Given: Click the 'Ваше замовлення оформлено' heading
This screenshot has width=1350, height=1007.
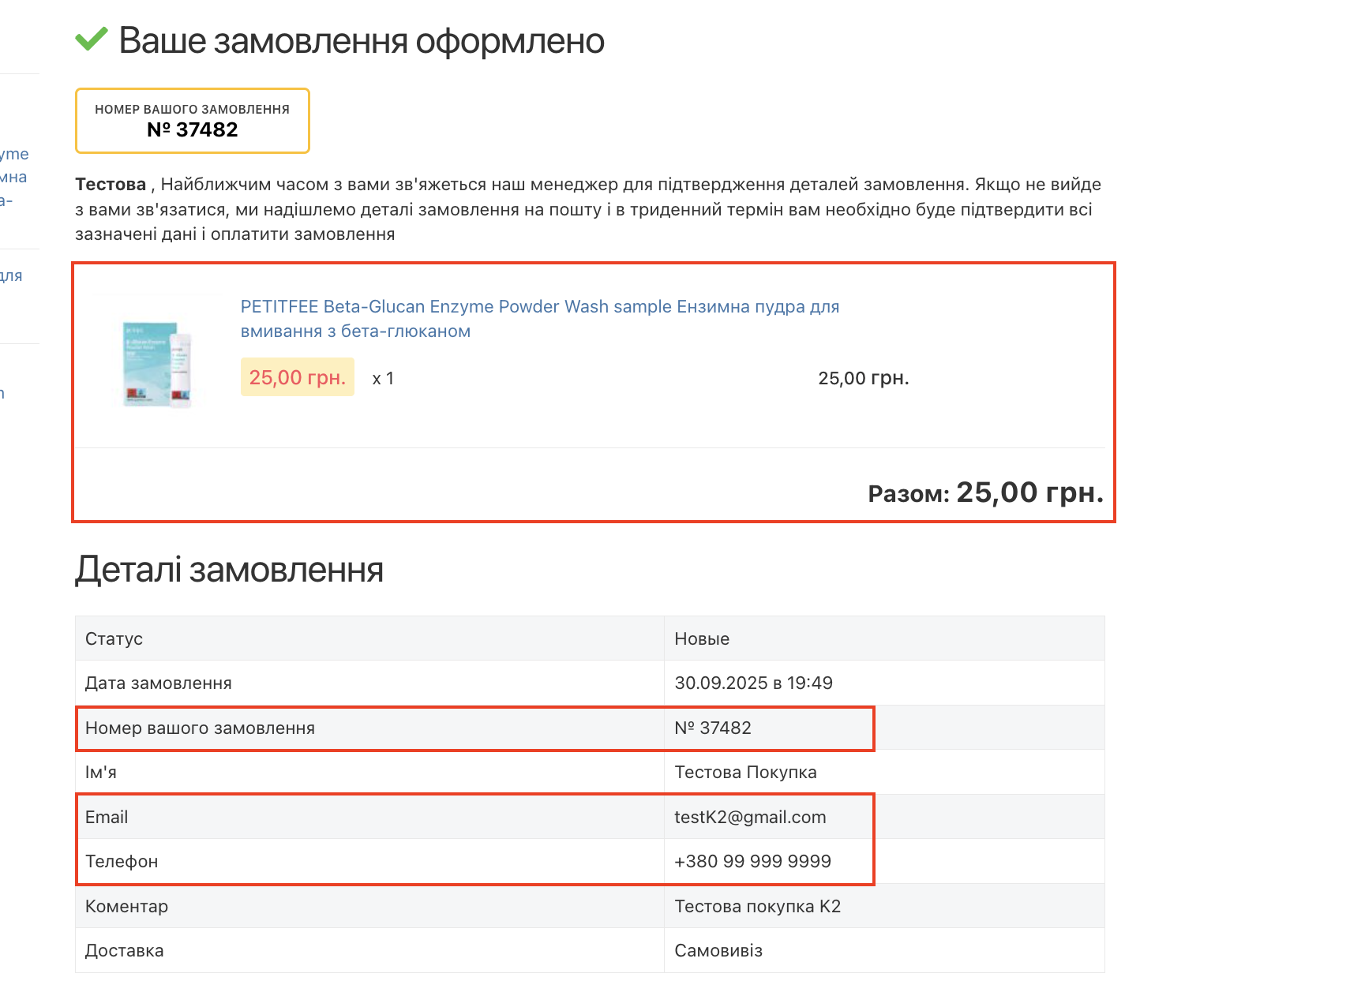Looking at the screenshot, I should [361, 41].
